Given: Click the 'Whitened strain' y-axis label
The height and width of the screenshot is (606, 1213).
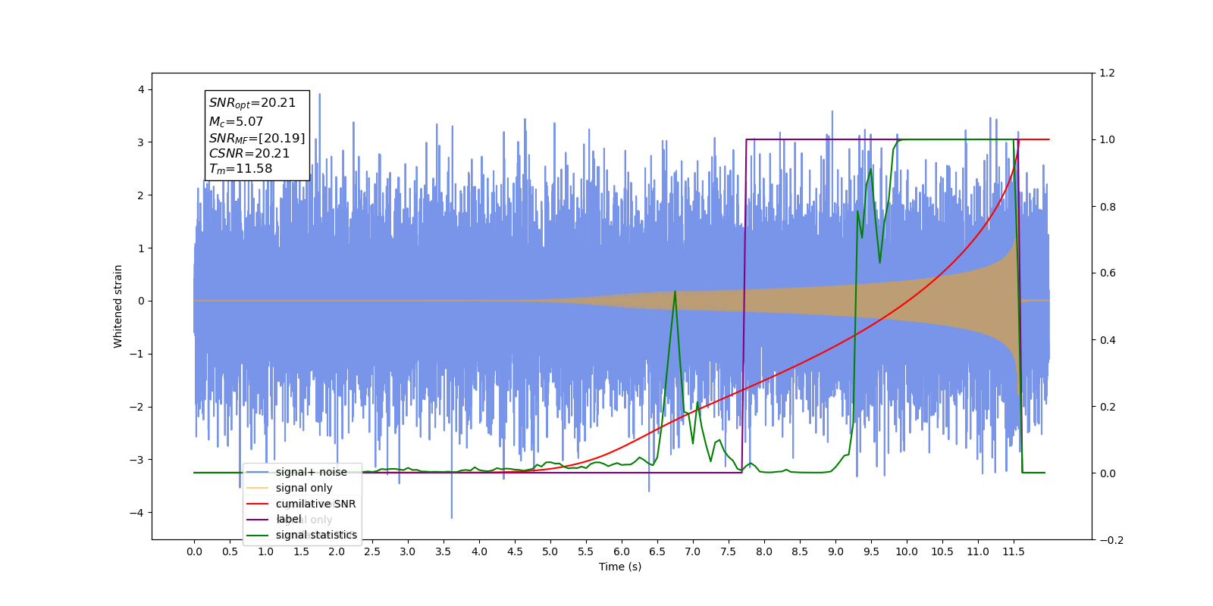Looking at the screenshot, I should (x=118, y=306).
